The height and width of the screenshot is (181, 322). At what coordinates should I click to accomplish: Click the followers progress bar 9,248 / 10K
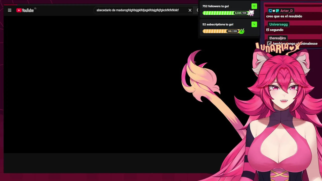[x=225, y=13]
